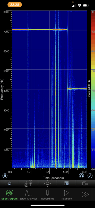Image resolution: width=95 pixels, height=208 pixels.
Task: Switch to the Spectrogram tab
Action: coord(10,195)
